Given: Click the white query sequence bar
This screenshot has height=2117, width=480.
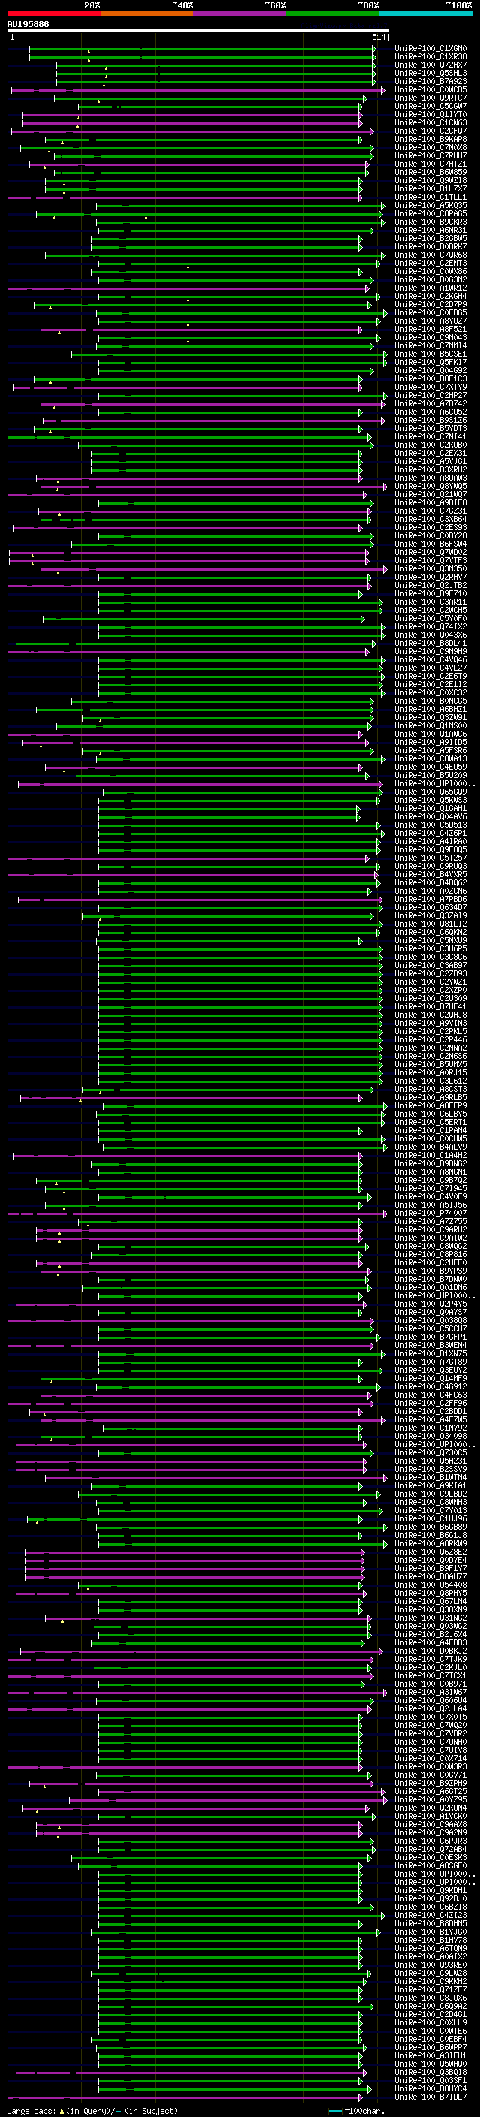Looking at the screenshot, I should coord(198,32).
